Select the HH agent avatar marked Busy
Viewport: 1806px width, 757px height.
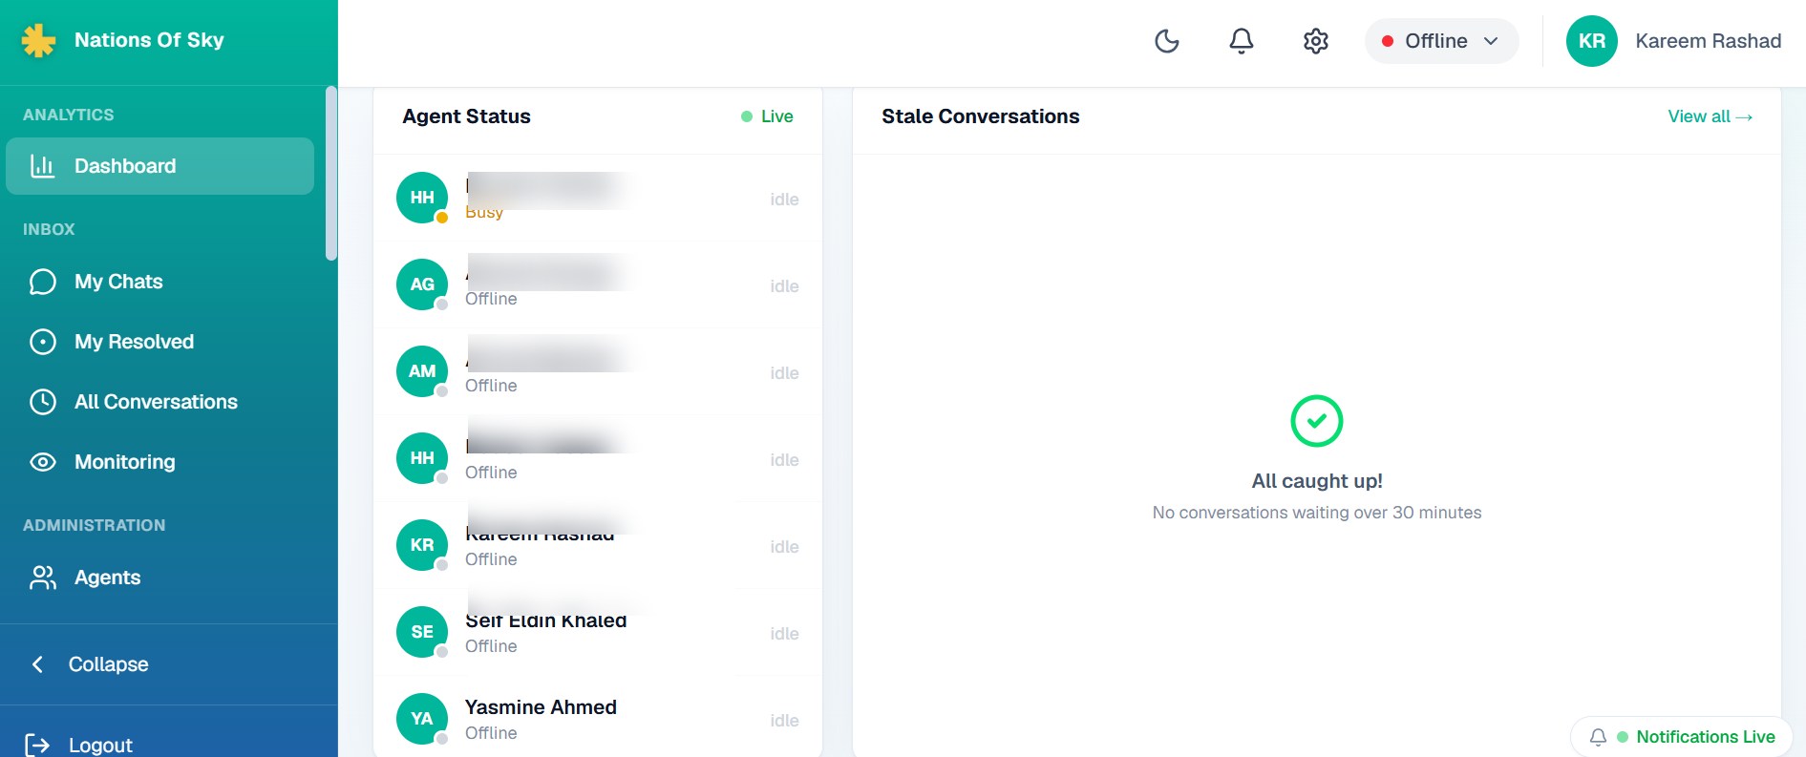point(422,198)
